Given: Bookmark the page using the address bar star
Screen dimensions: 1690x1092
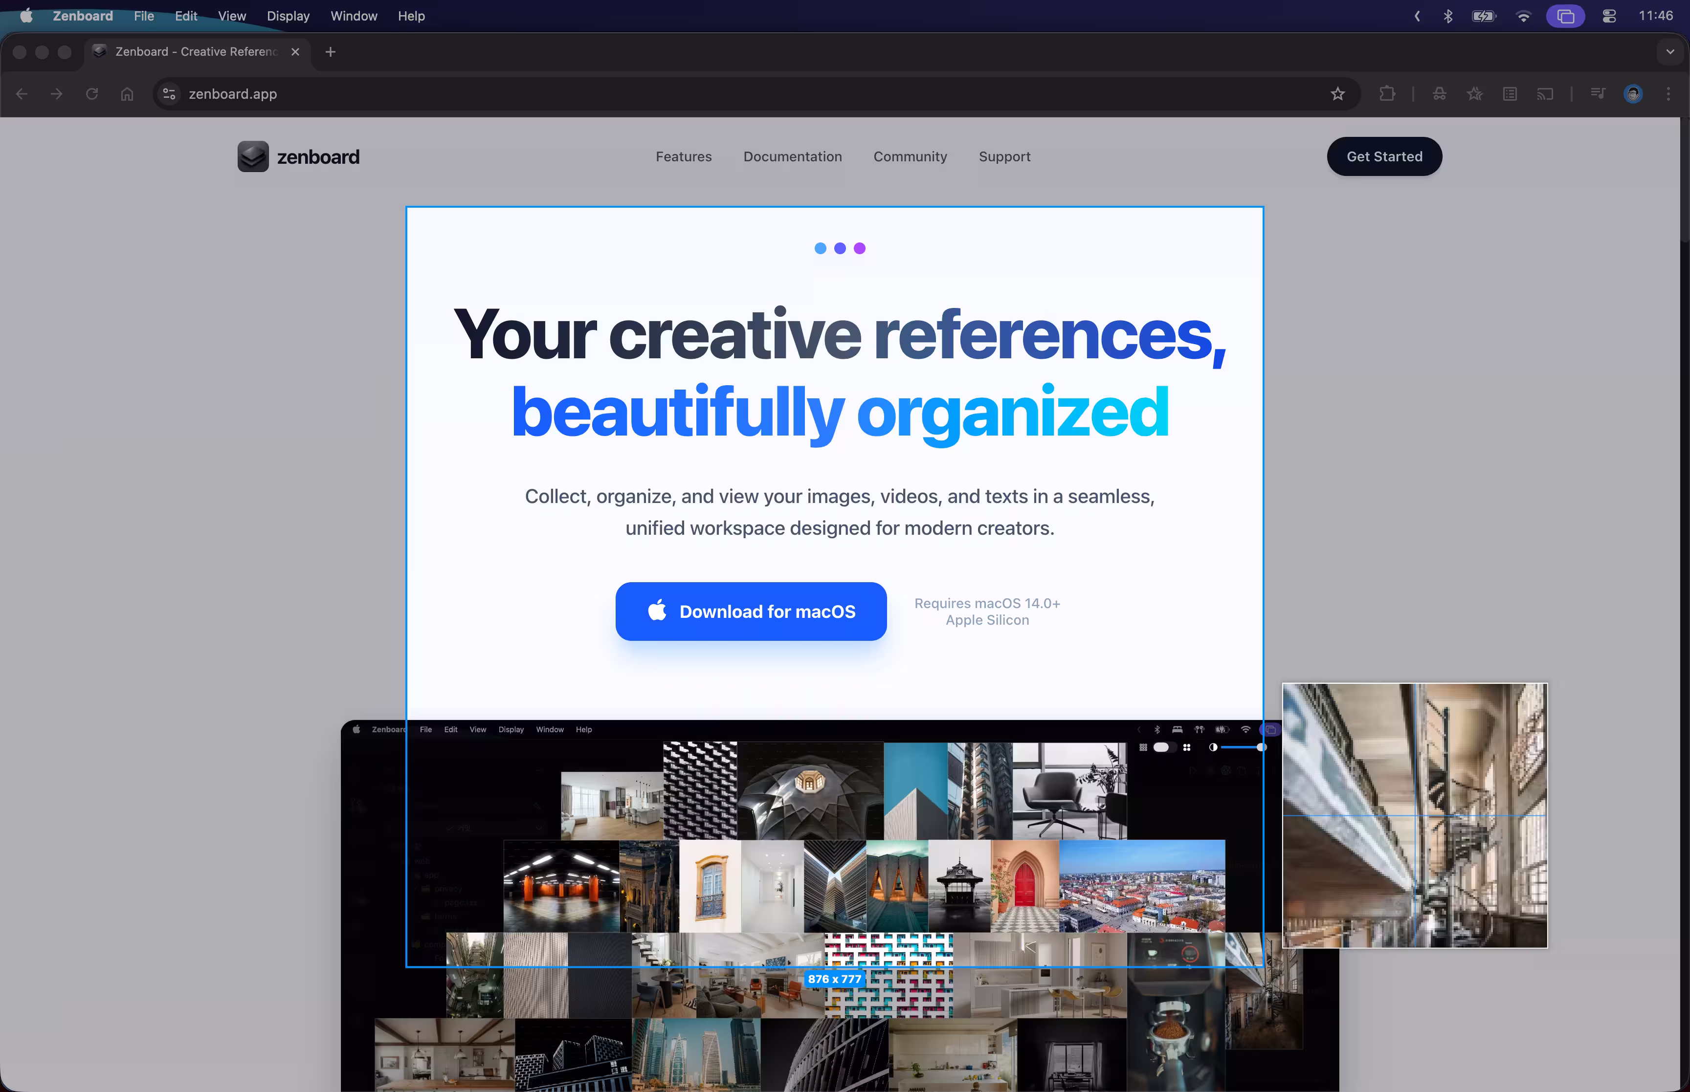Looking at the screenshot, I should point(1337,93).
